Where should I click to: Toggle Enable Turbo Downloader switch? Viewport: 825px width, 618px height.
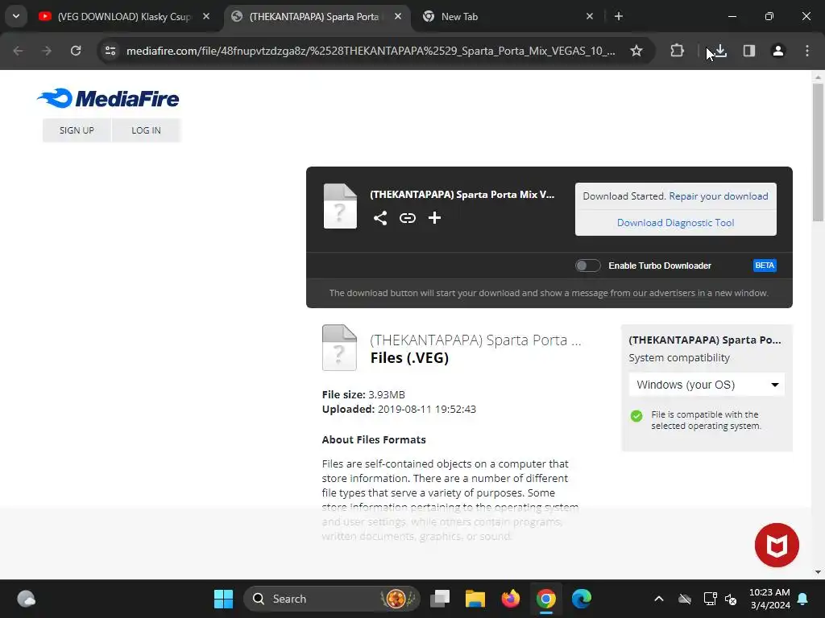(x=587, y=266)
